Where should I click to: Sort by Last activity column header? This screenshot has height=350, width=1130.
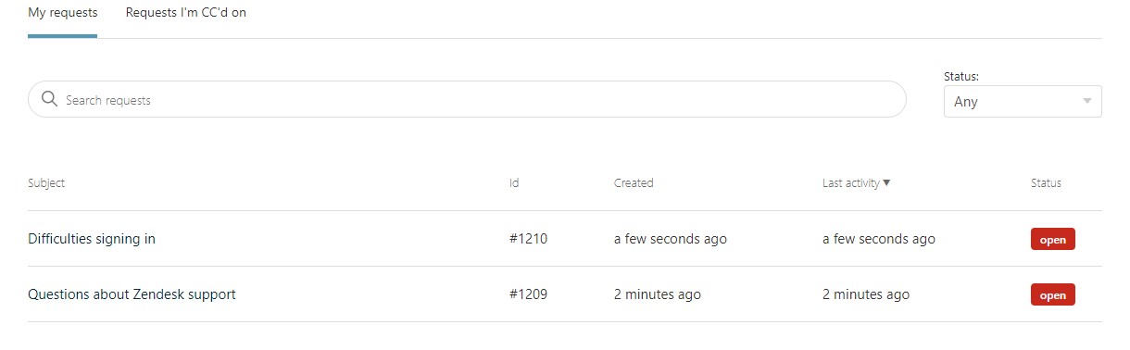coord(850,183)
